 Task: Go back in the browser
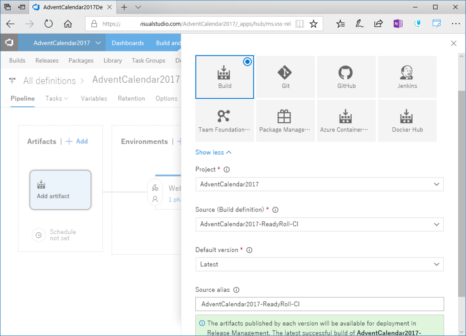pos(10,24)
